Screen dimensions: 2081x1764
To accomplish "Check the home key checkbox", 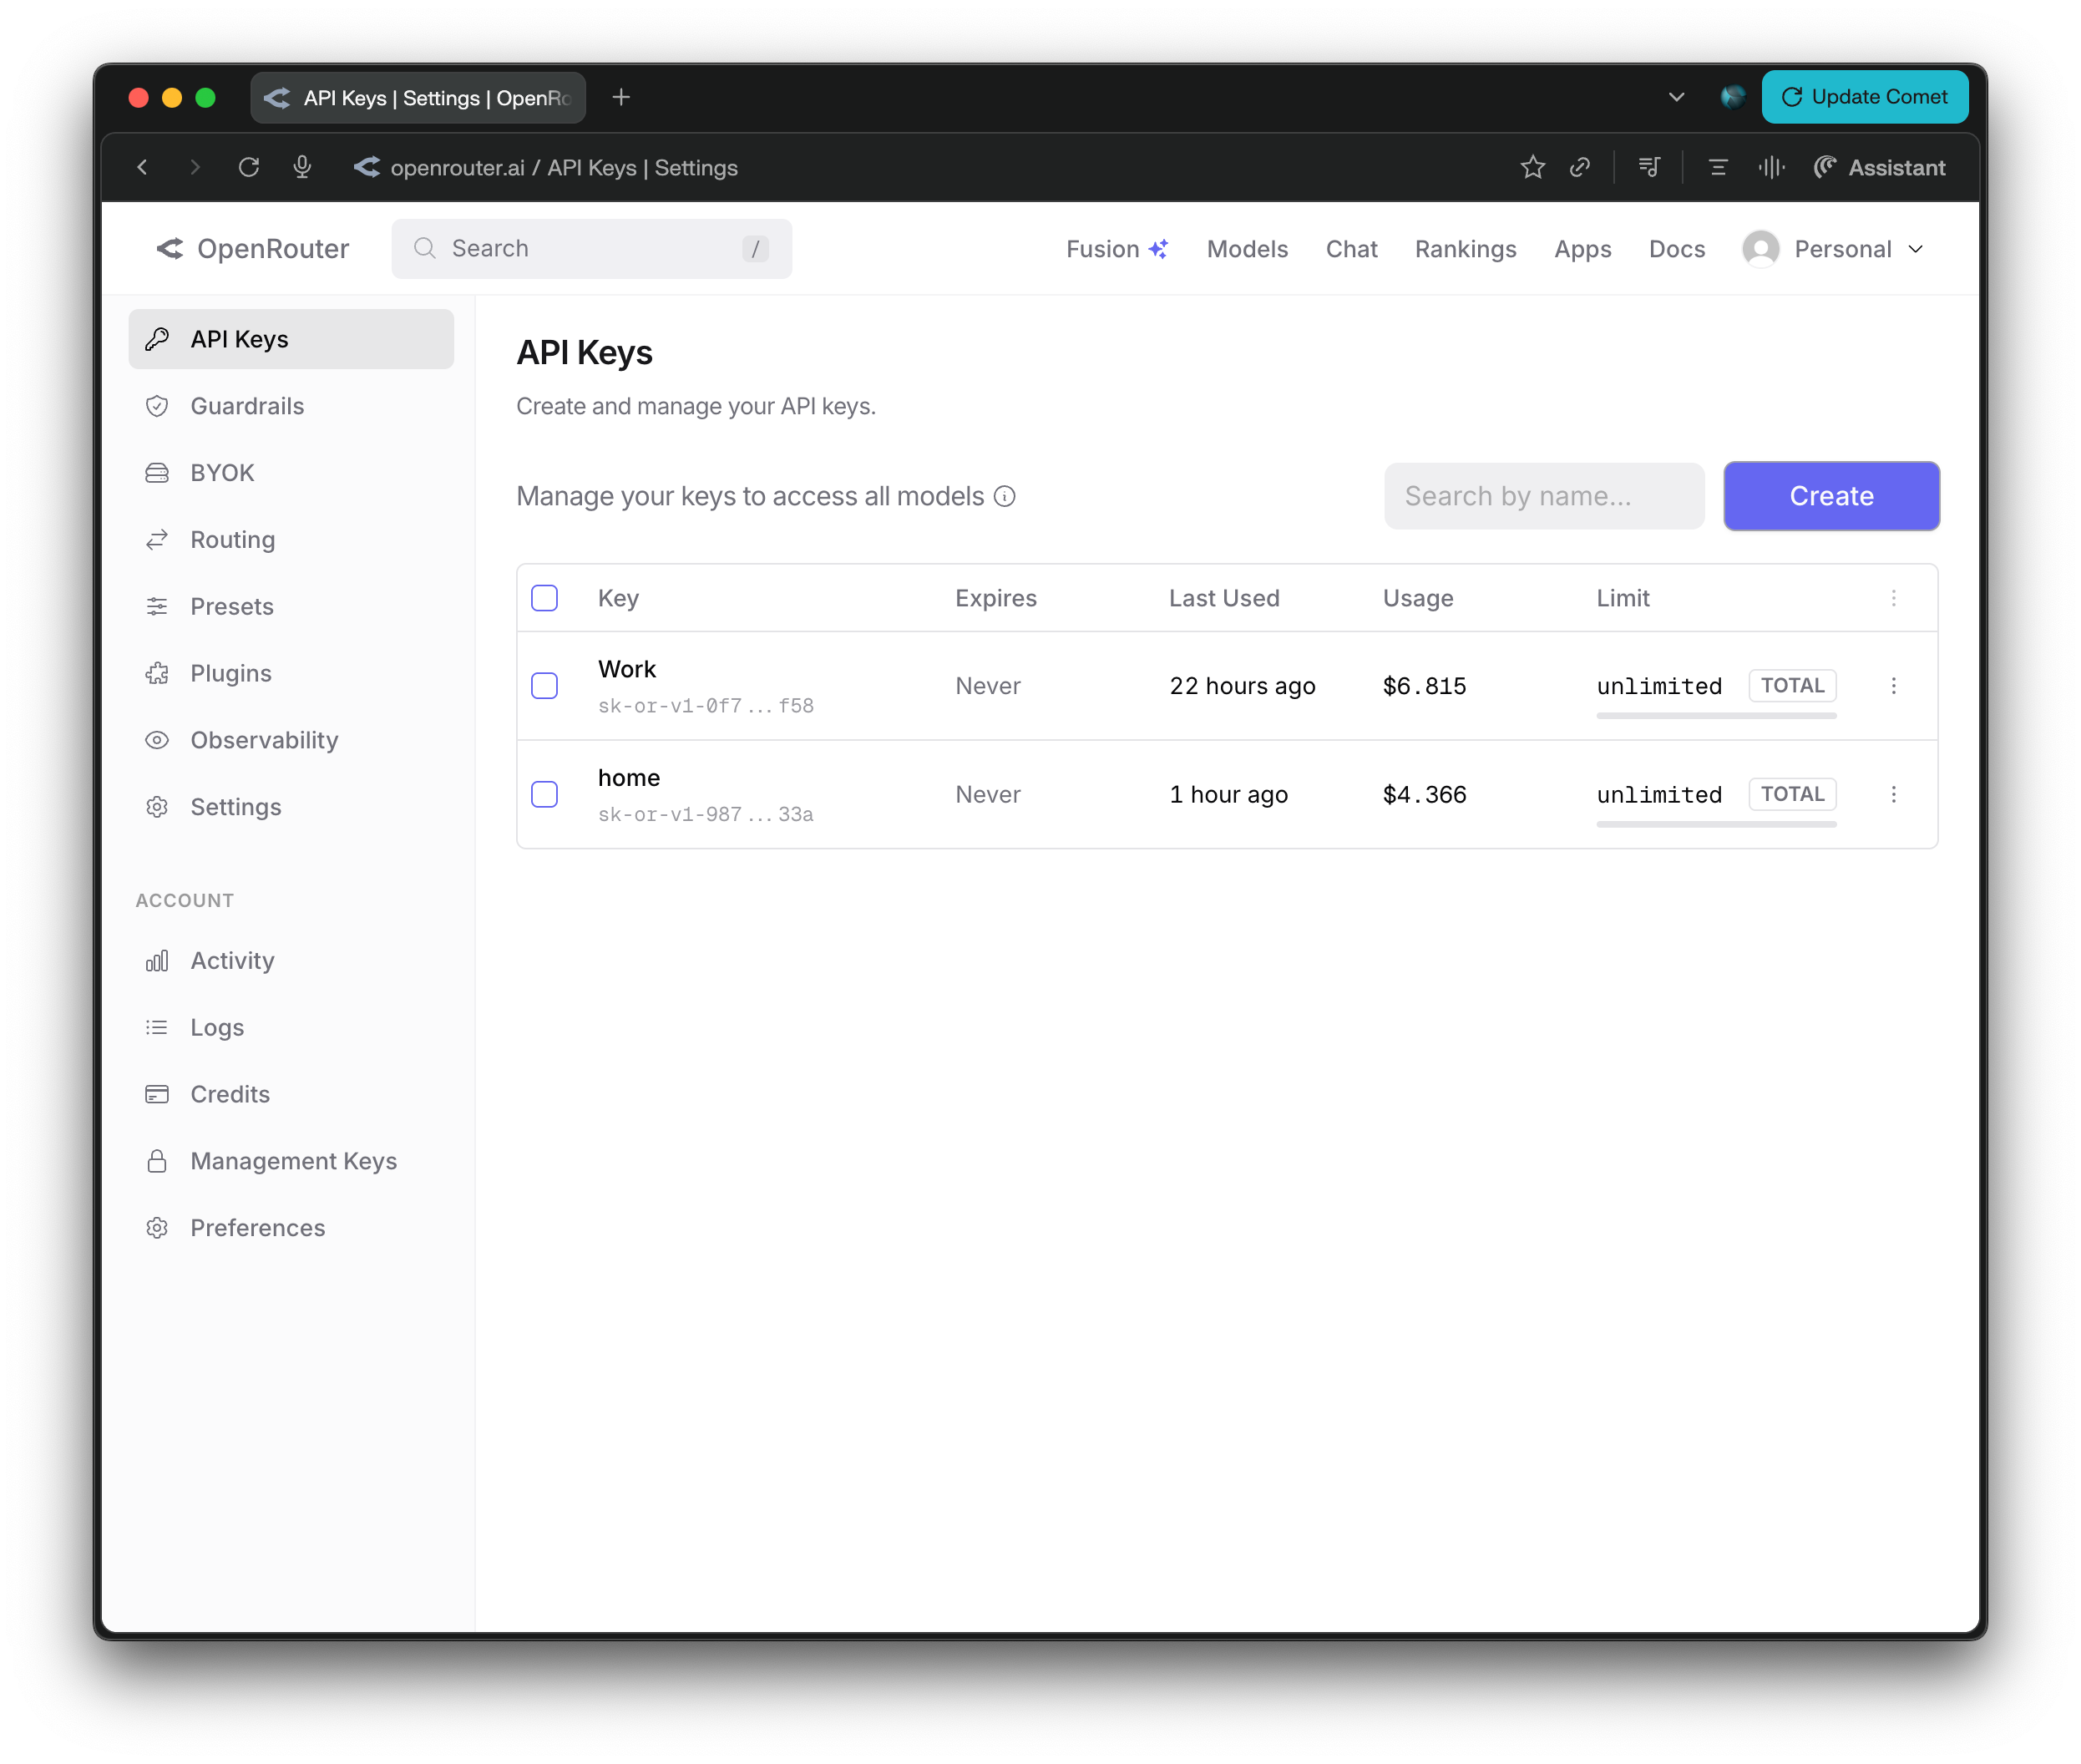I will tap(544, 794).
